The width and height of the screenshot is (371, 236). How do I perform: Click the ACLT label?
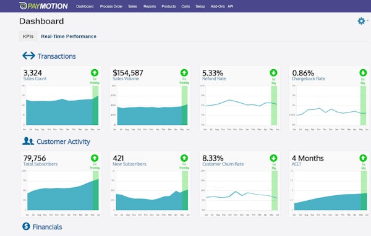click(x=296, y=164)
